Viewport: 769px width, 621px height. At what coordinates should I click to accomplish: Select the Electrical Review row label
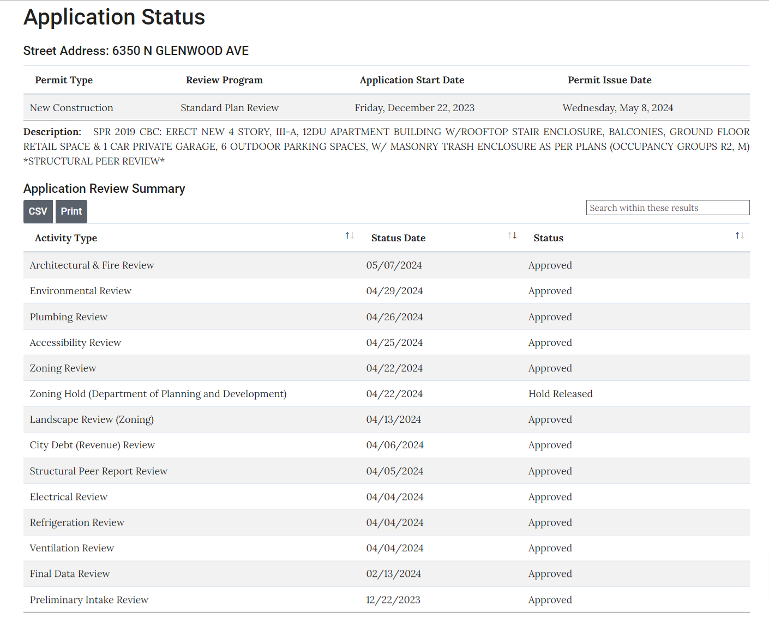tap(69, 497)
